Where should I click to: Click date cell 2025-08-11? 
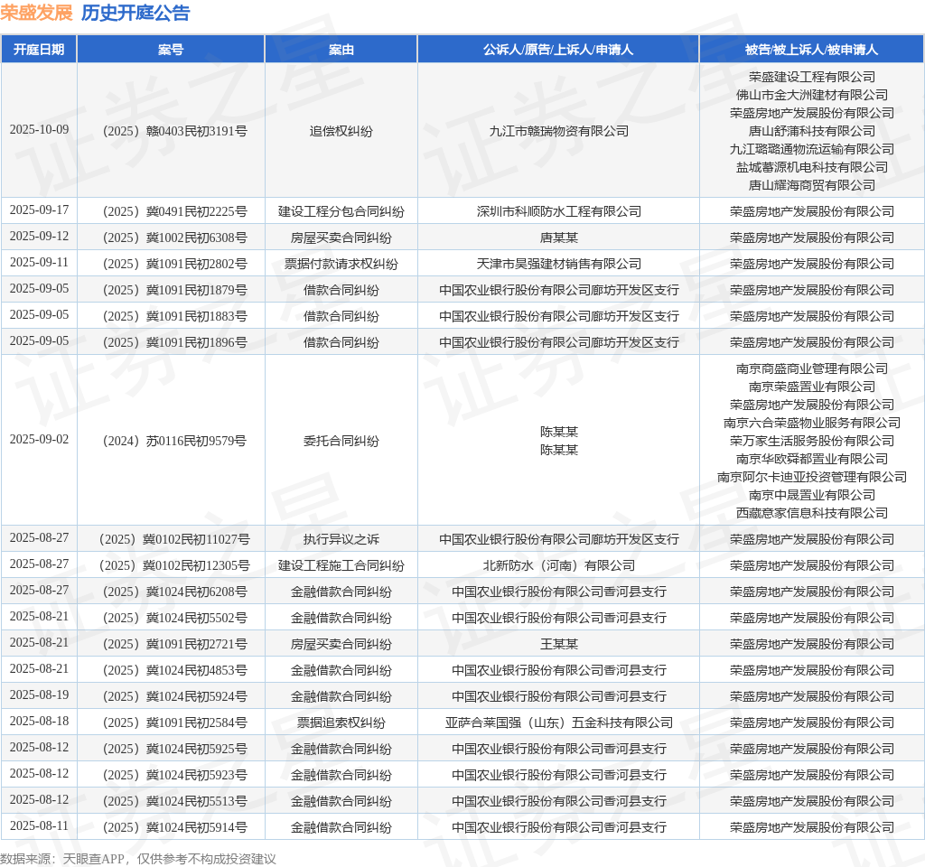tap(39, 826)
